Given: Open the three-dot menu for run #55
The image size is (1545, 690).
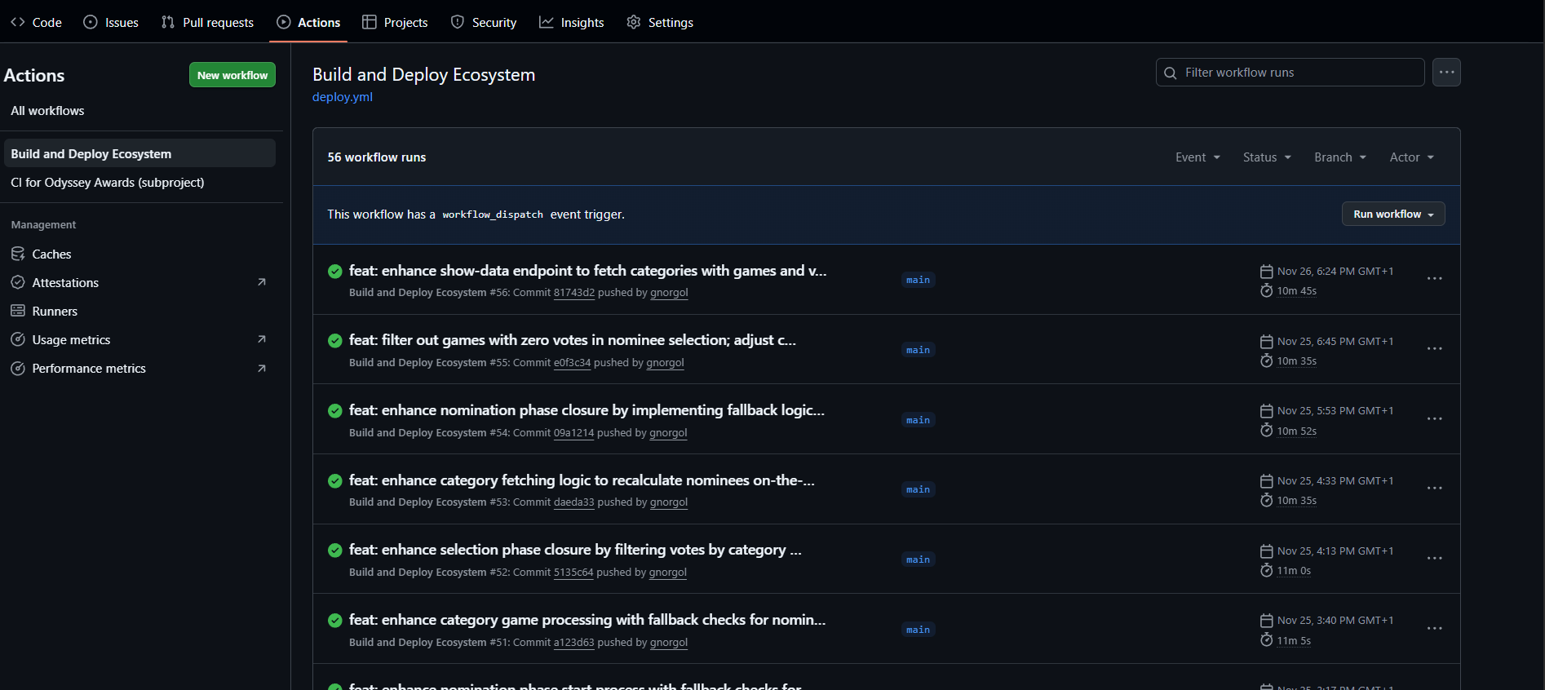Looking at the screenshot, I should click(x=1435, y=349).
